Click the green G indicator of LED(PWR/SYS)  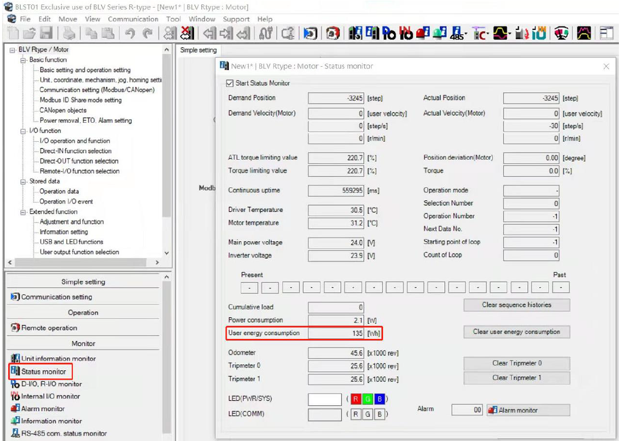[367, 399]
